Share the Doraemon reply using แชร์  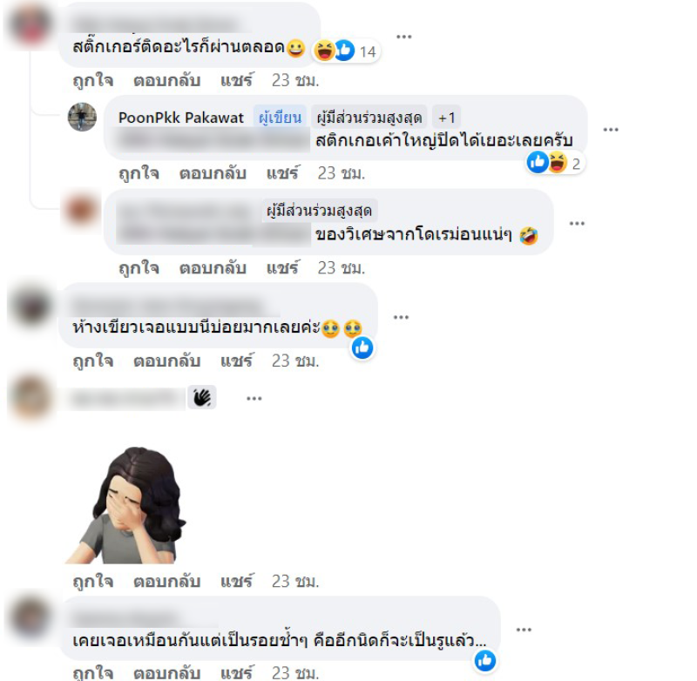[x=282, y=268]
